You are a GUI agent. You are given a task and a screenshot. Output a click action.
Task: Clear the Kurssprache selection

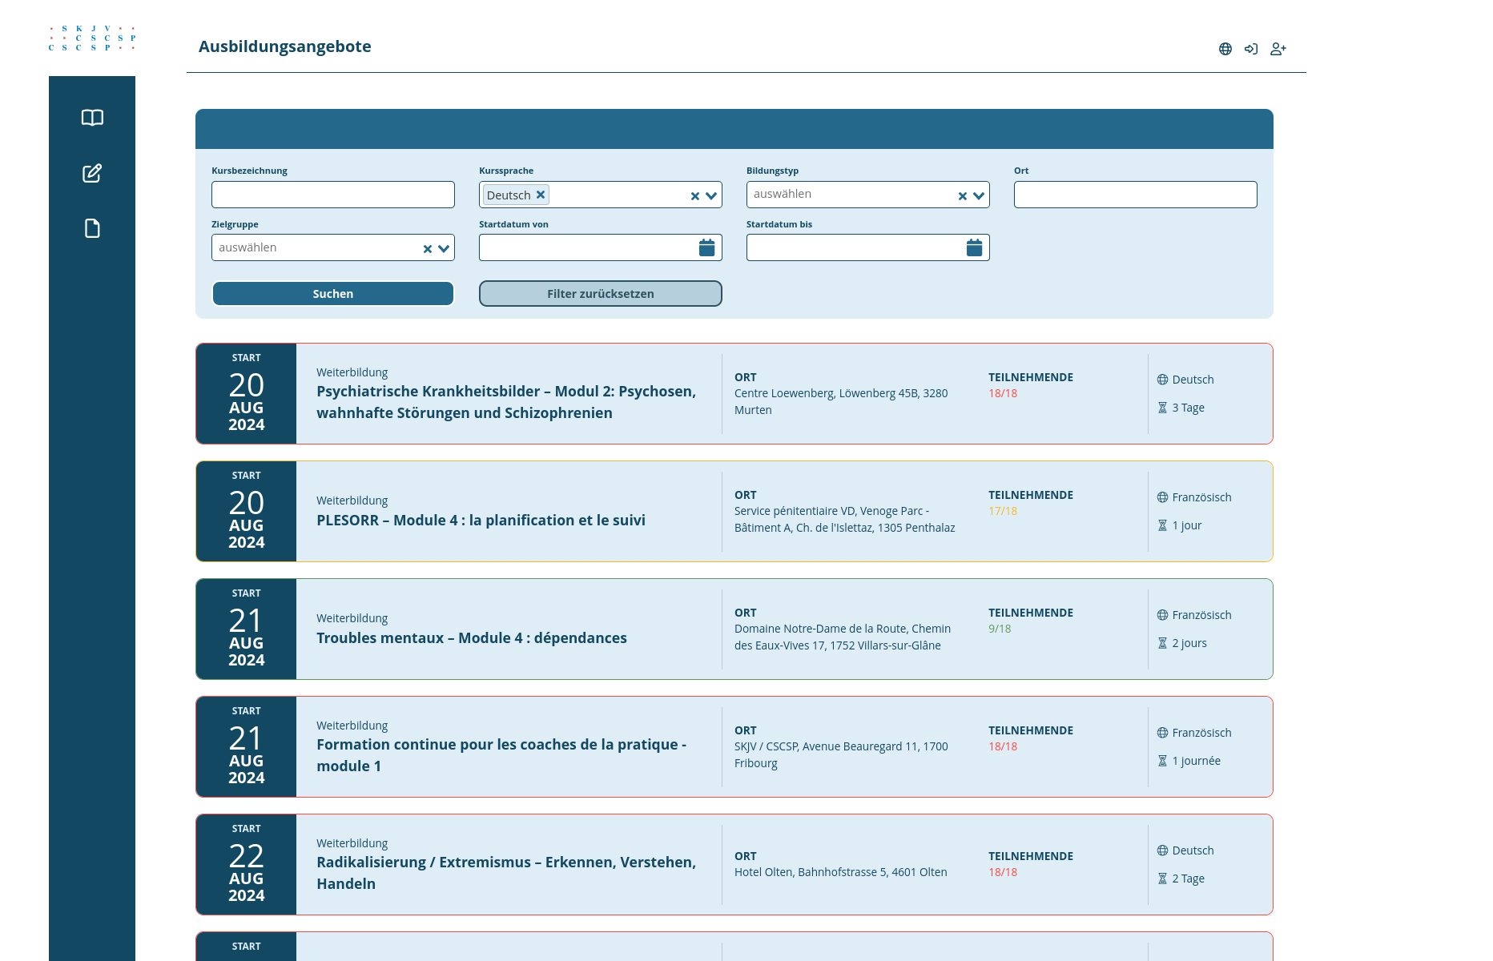(x=694, y=196)
